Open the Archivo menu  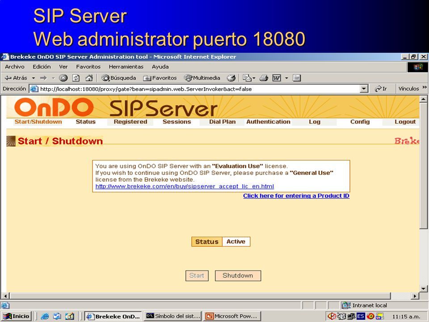pyautogui.click(x=14, y=67)
